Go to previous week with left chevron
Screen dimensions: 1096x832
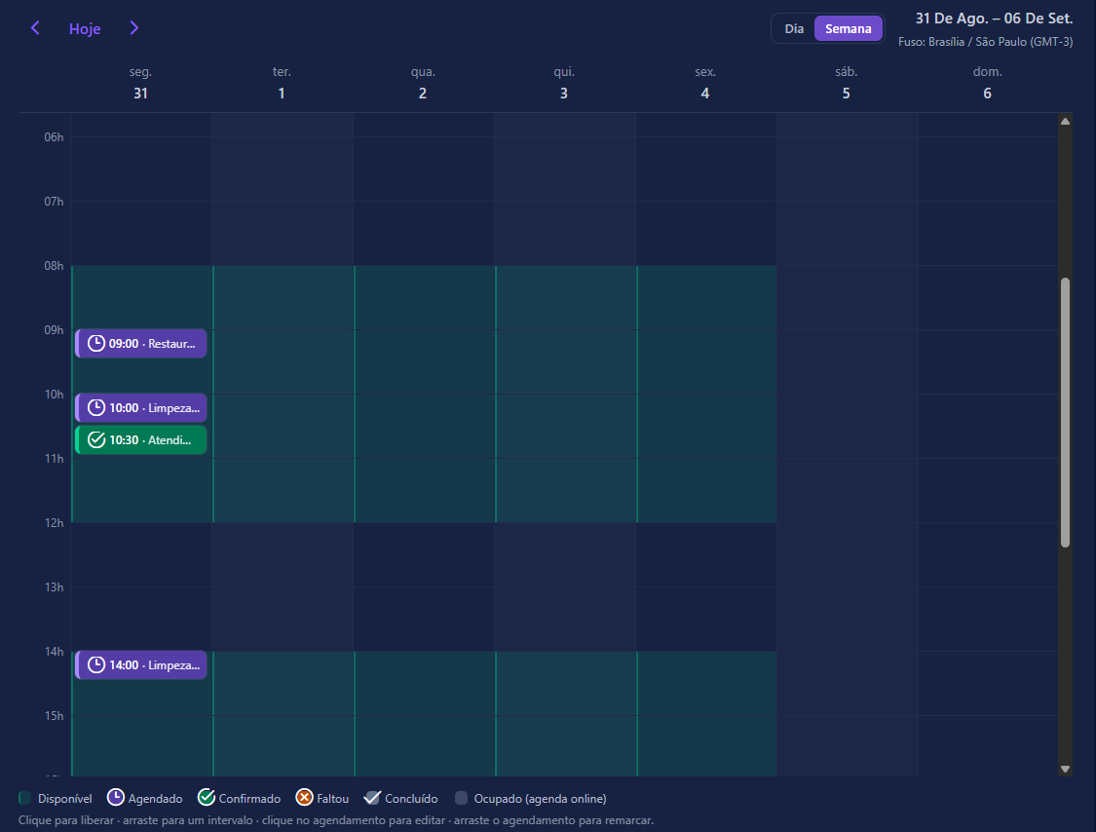35,28
